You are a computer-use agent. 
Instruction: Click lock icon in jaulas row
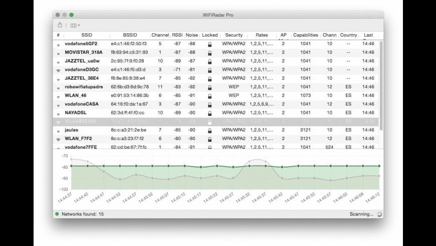click(x=209, y=131)
